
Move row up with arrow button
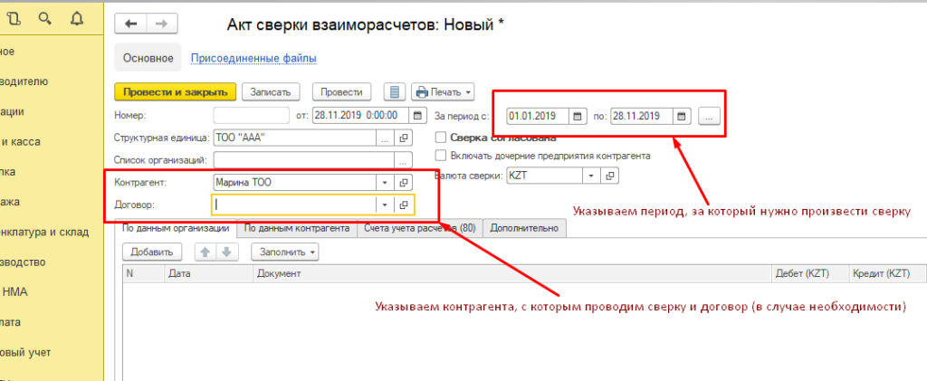pyautogui.click(x=206, y=251)
